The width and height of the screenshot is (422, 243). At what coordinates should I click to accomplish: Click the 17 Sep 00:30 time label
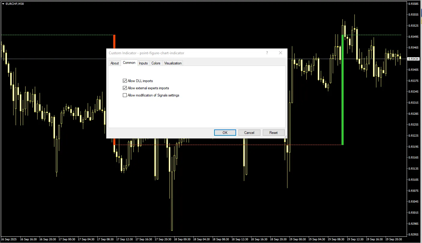[x=67, y=239]
